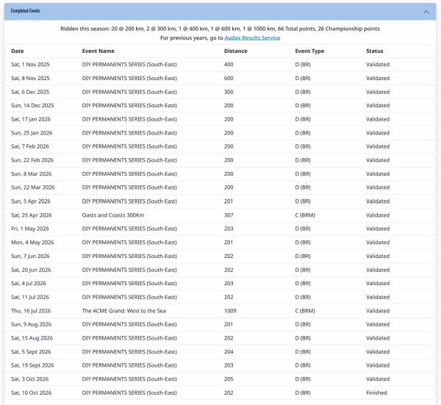Click the date Mon, 4 May 2026
Viewport: 441px width, 405px height.
coord(32,243)
